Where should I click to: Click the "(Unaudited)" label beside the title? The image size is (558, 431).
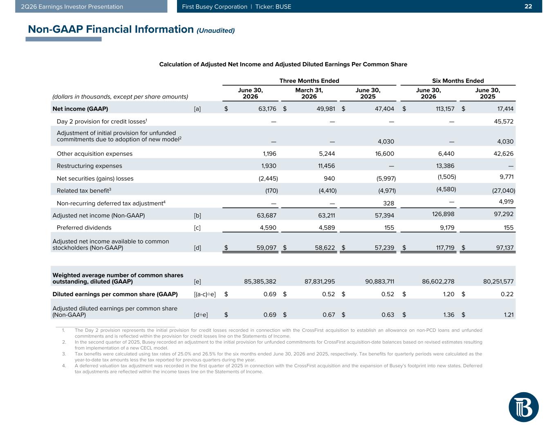pos(216,31)
